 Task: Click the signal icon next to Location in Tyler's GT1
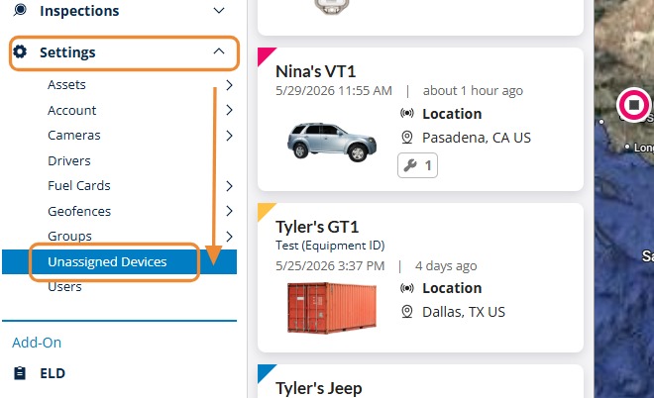(407, 288)
